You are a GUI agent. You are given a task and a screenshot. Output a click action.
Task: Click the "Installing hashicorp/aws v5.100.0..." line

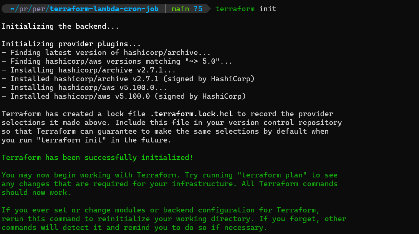coord(89,87)
